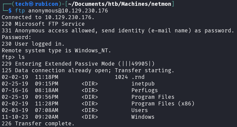
Task: Click the dollar sign shell prompt
Action: pos(10,11)
